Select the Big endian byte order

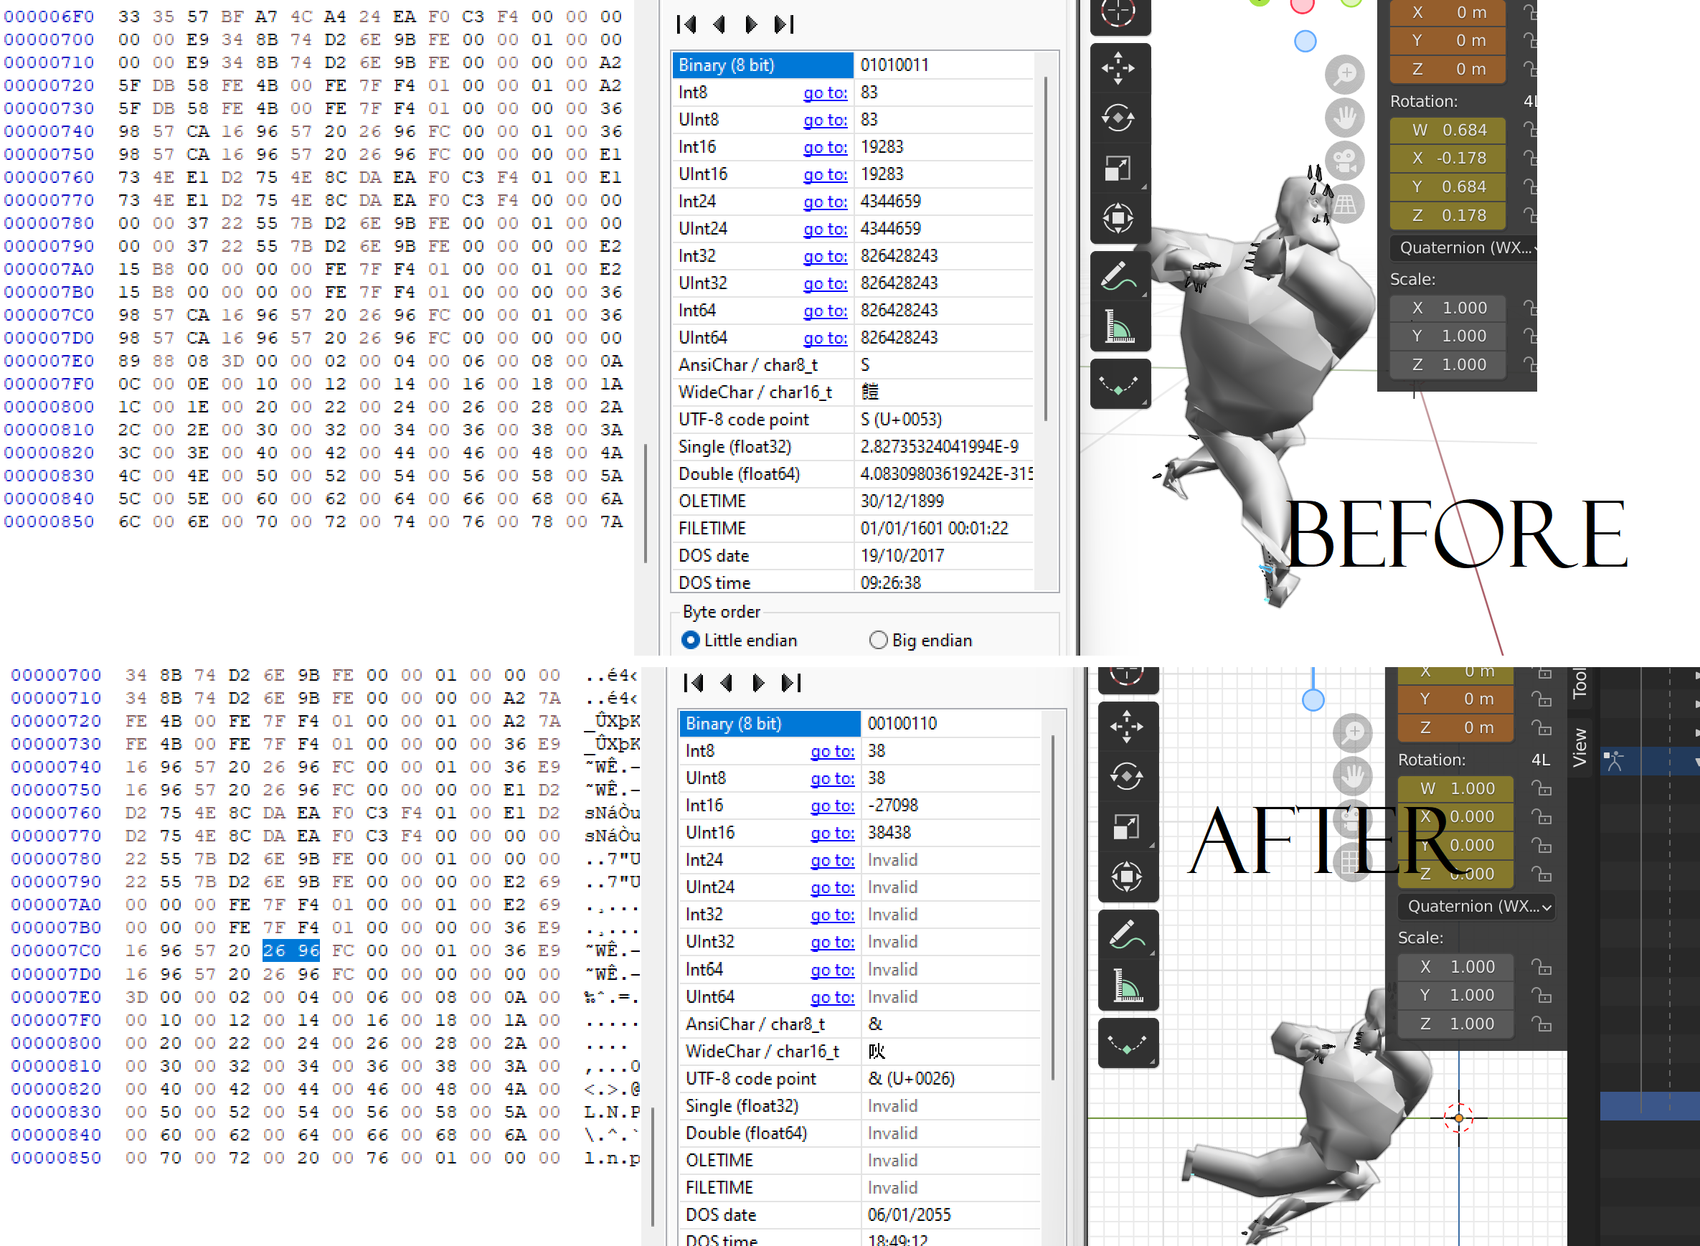pyautogui.click(x=878, y=641)
